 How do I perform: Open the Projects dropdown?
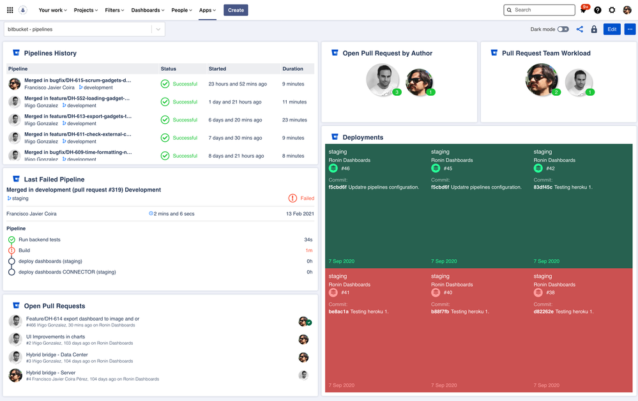coord(86,10)
